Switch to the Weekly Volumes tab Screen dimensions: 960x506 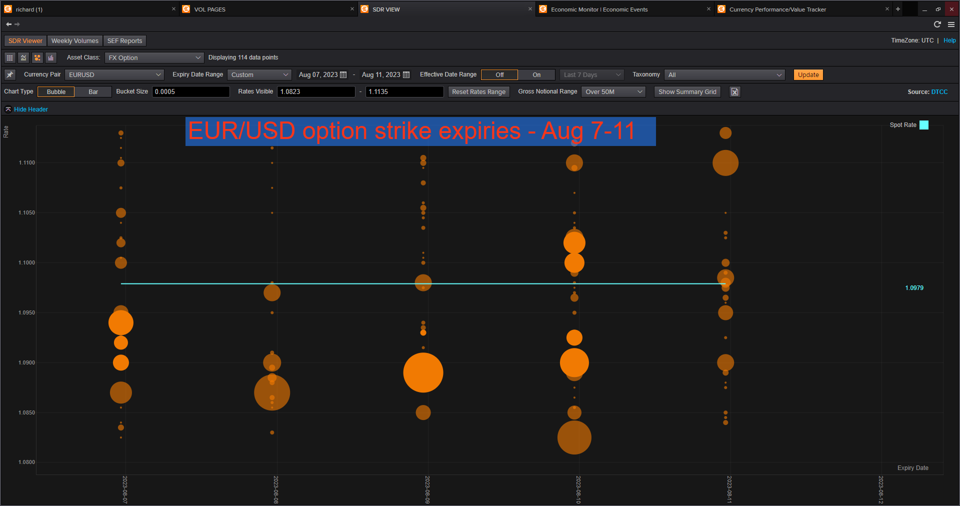point(75,41)
